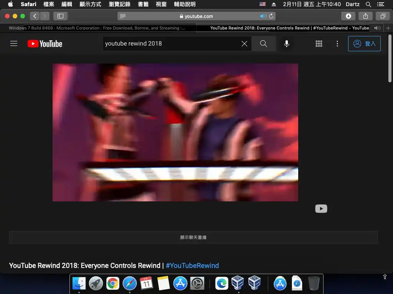Open System Preferences from the Dock
This screenshot has height=294, width=393.
[x=197, y=283]
